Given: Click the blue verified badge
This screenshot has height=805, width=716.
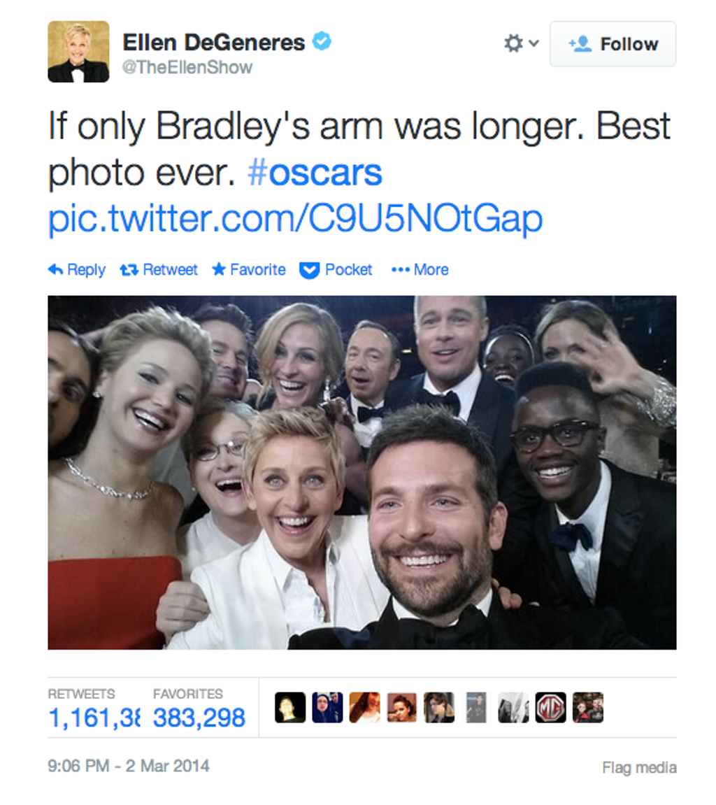Looking at the screenshot, I should coord(322,42).
